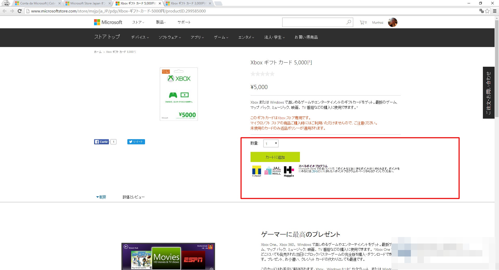The width and height of the screenshot is (499, 270).
Task: Expand the エンタメ dropdown
Action: point(246,37)
